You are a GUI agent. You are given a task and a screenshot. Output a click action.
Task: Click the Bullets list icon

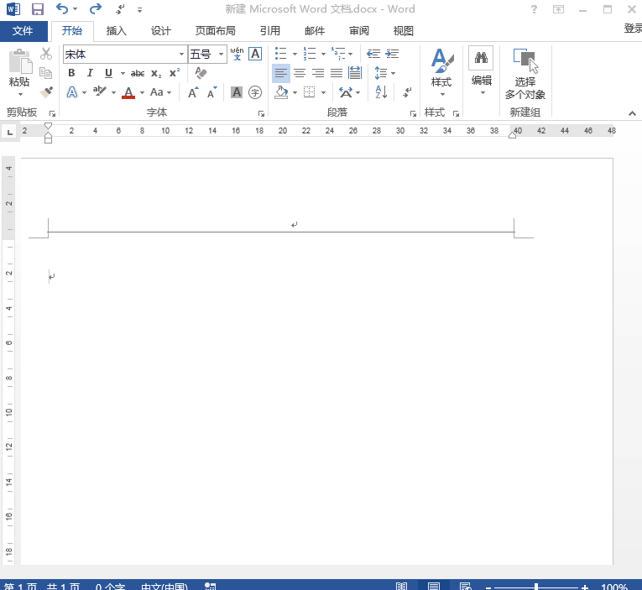[281, 54]
